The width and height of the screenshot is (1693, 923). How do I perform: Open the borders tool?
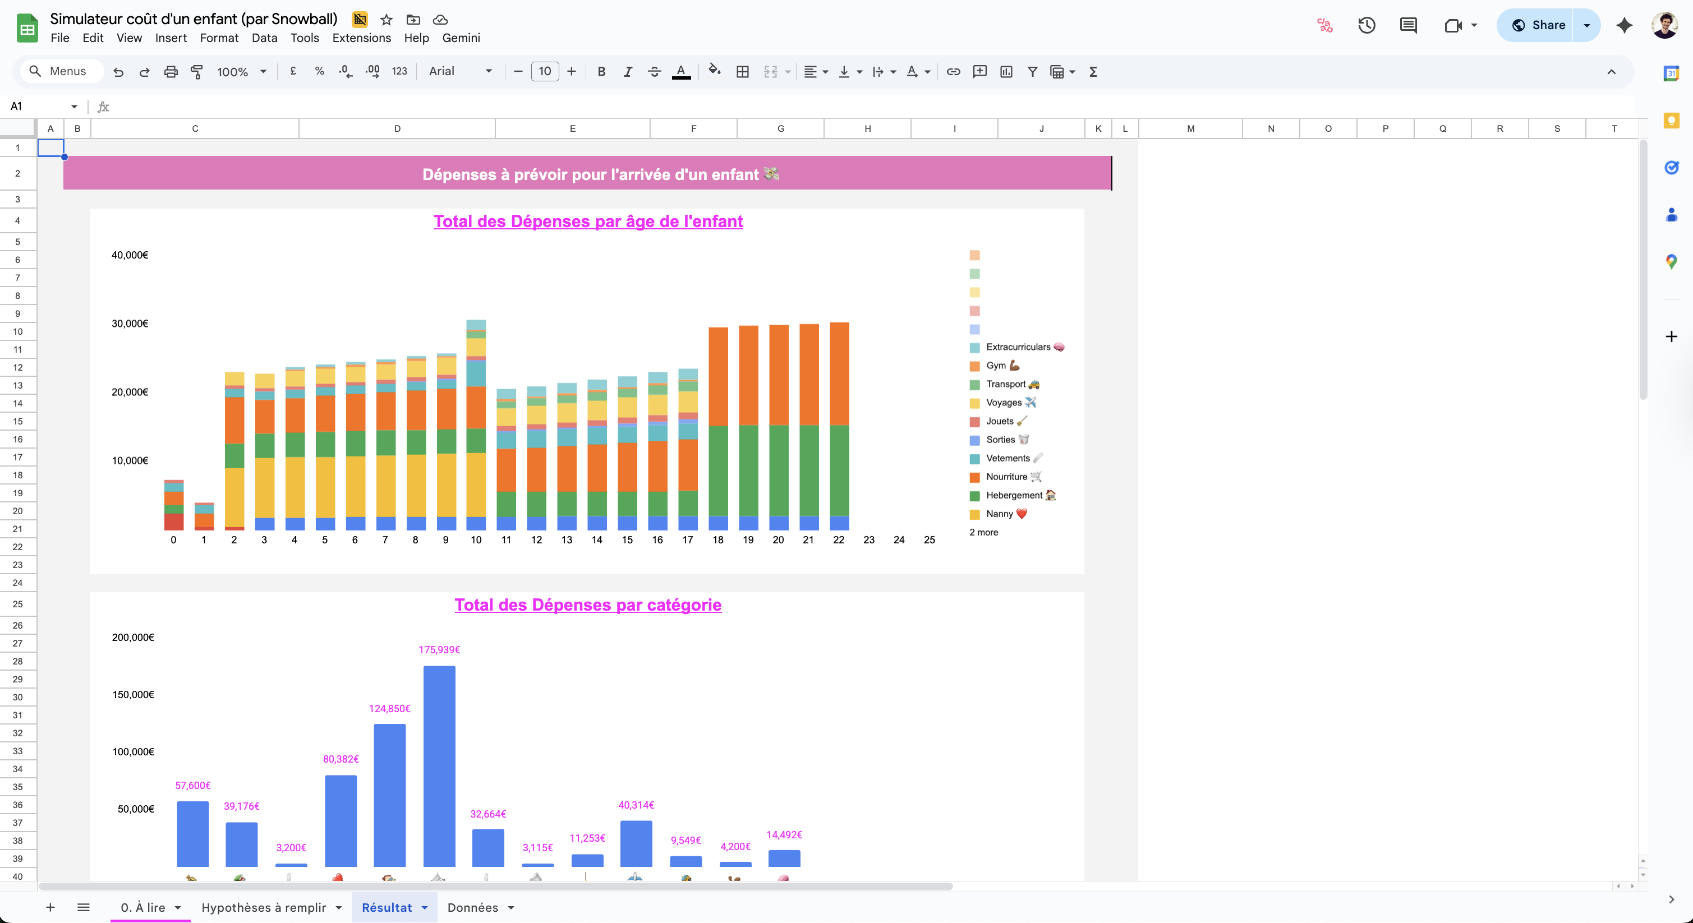743,72
